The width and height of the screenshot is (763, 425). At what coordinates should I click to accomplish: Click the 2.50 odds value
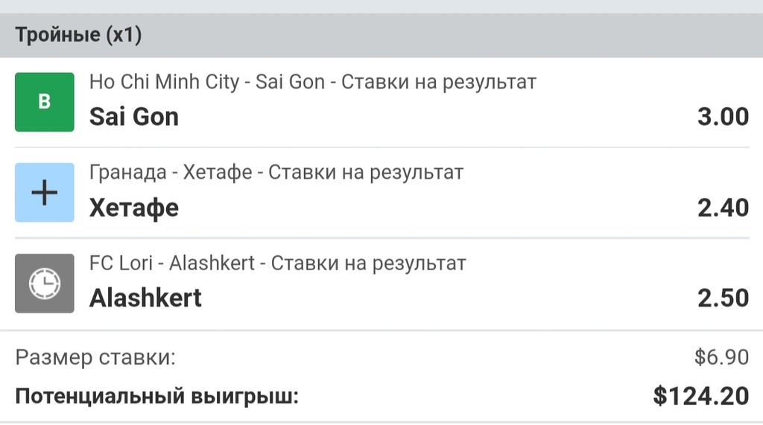723,298
